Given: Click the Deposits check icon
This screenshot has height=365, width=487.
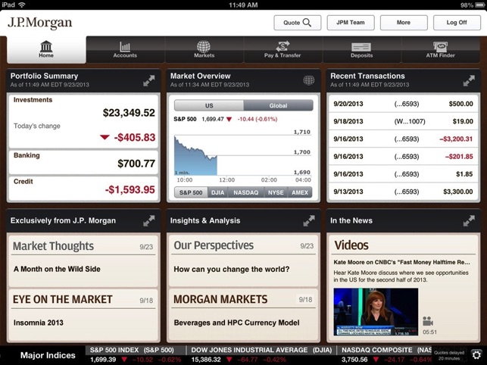Looking at the screenshot, I should [361, 47].
